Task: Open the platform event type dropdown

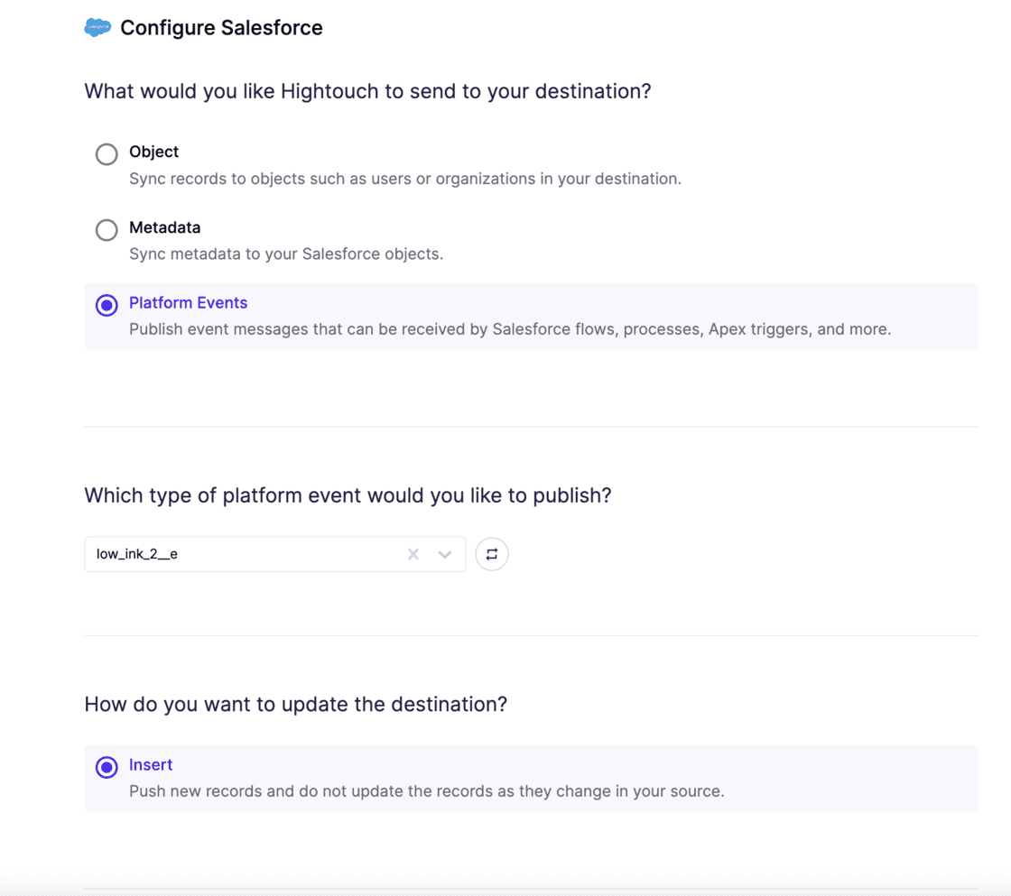Action: pyautogui.click(x=271, y=554)
